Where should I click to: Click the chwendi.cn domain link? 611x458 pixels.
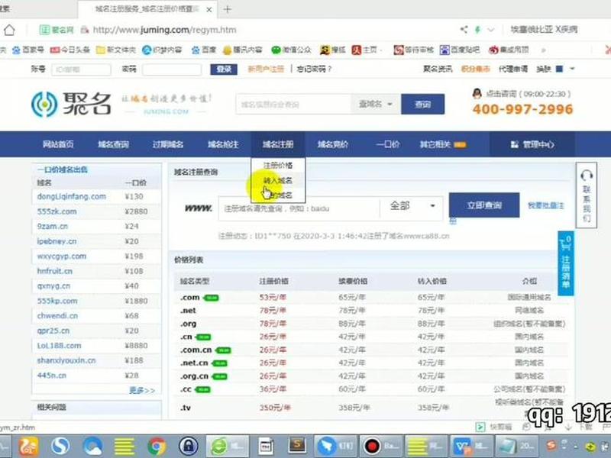(58, 316)
